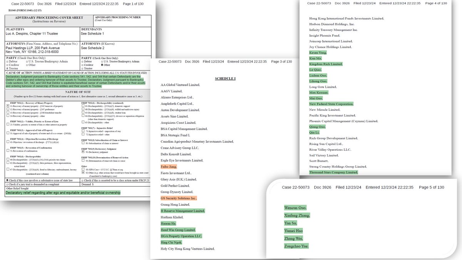Toggle the 91-Declaratory judgment checkbox
Viewport: 462px width, 260px height.
coord(83,152)
